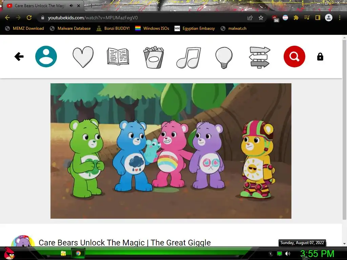Open the Malware Database bookmark
347x260 pixels.
click(x=70, y=28)
